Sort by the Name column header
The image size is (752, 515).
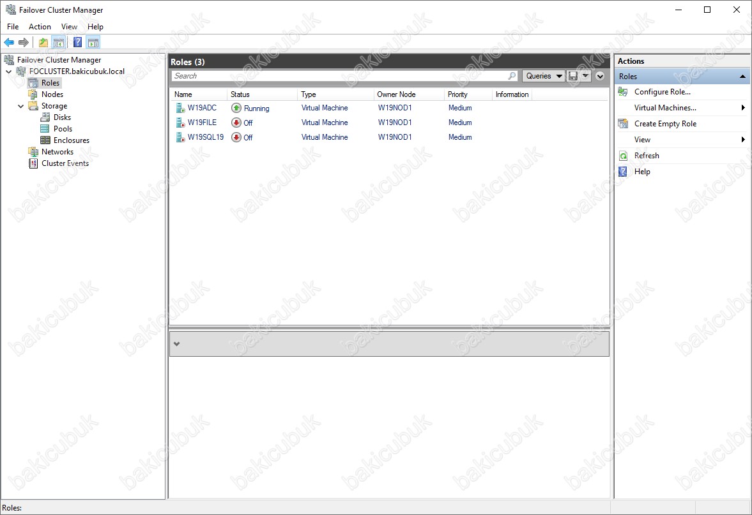point(199,94)
